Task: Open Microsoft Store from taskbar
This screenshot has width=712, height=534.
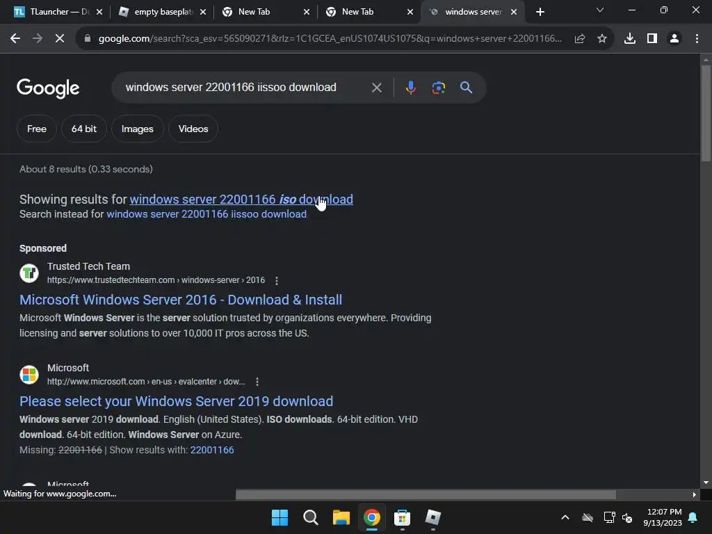Action: pos(402,517)
